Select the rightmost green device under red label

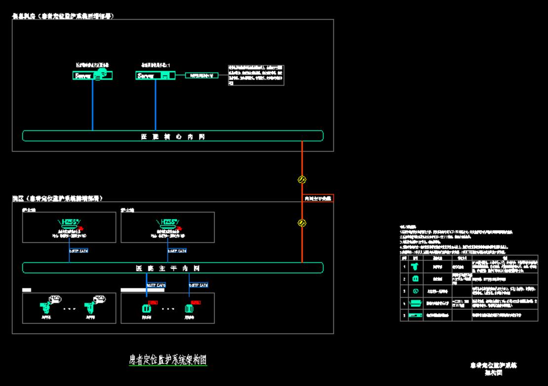(188, 309)
